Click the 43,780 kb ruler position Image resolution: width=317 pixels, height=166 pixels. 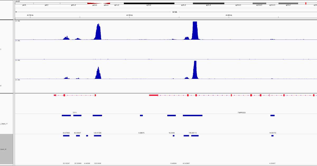[30, 15]
